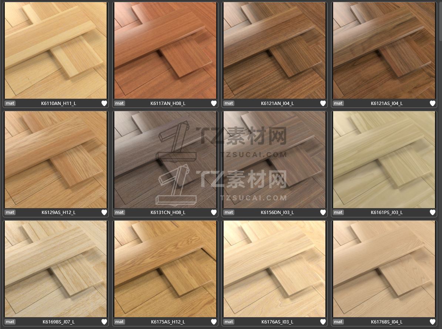Pick K6156DN_I03_L brown wood preview
Viewport: 442px width, 329px height.
[x=275, y=160]
